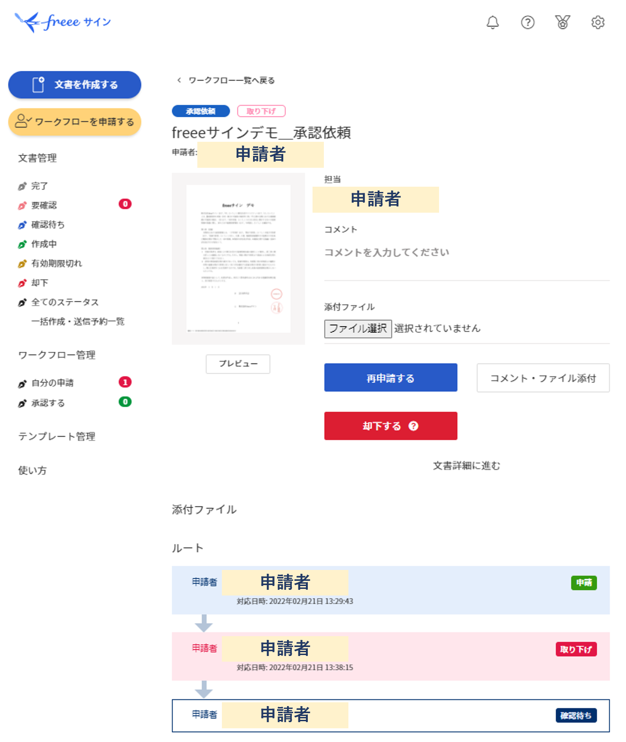Follow the 文書詳細に進む link
Image resolution: width=626 pixels, height=742 pixels.
tap(466, 466)
